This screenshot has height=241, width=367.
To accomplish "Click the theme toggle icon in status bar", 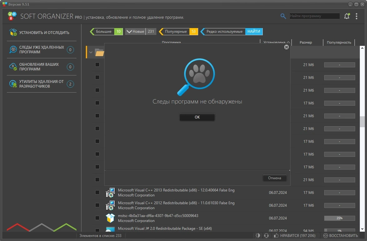I will click(x=258, y=236).
